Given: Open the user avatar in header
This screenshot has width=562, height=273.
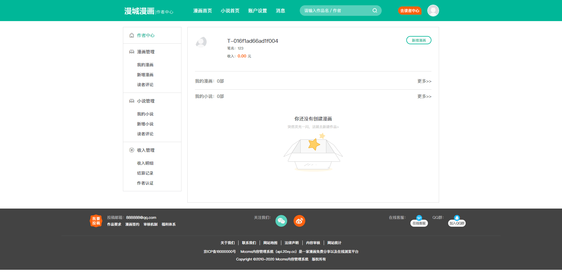Looking at the screenshot, I should tap(433, 11).
